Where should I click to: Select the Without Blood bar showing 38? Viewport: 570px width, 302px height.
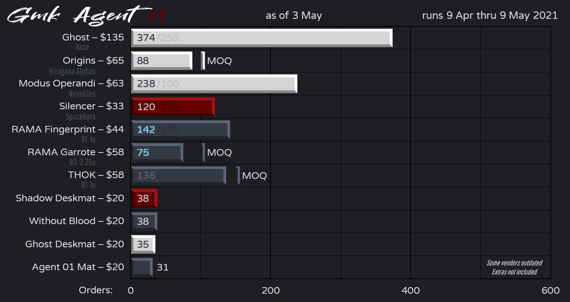click(144, 221)
